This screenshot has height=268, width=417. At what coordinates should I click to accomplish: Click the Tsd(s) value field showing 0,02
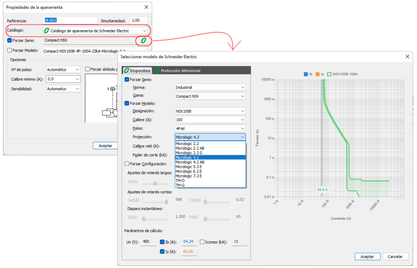click(240, 200)
